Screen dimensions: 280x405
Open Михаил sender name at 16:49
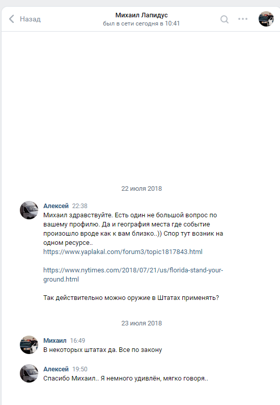coord(55,340)
